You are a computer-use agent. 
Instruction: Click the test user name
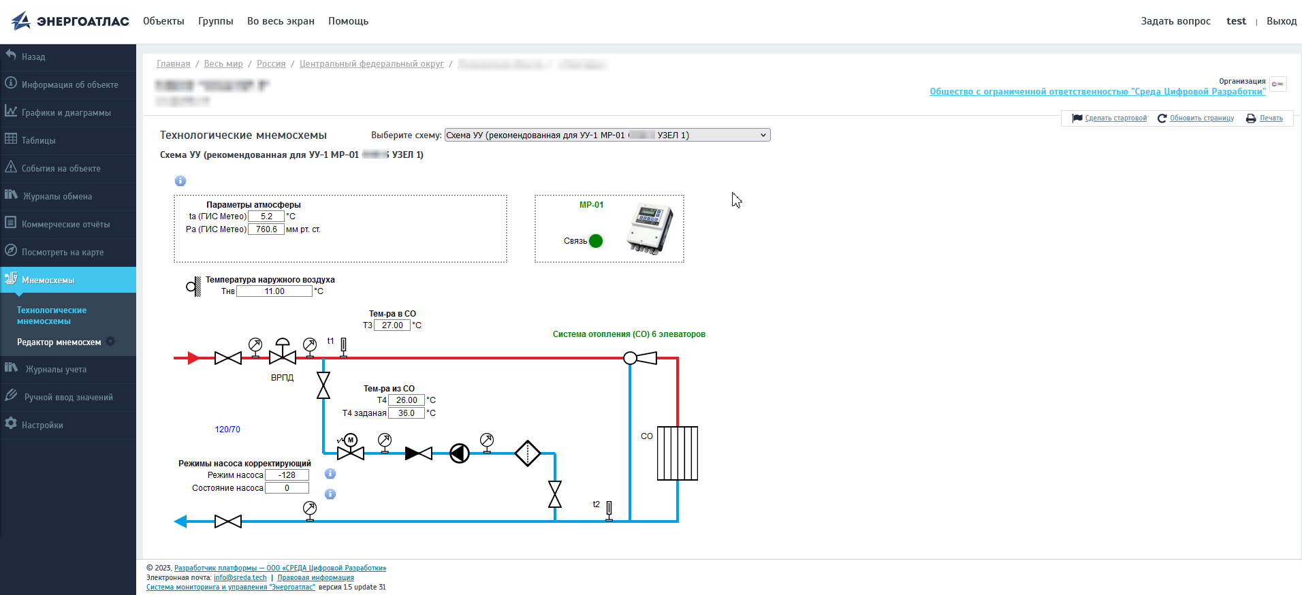pyautogui.click(x=1236, y=21)
